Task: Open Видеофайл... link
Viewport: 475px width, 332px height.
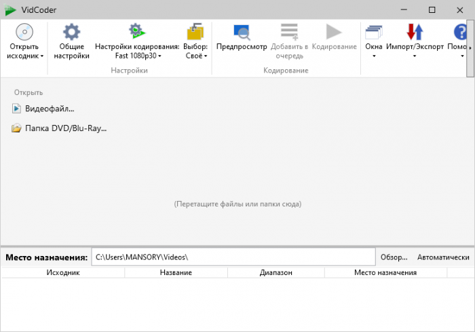Action: tap(50, 109)
